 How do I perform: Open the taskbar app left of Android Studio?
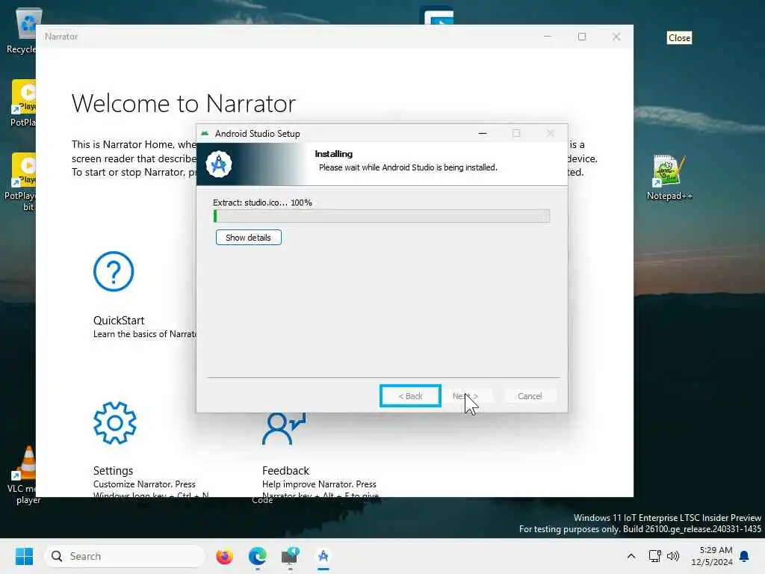[x=291, y=556]
